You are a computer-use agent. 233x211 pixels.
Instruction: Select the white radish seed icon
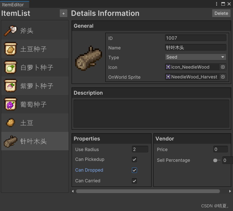(10, 67)
